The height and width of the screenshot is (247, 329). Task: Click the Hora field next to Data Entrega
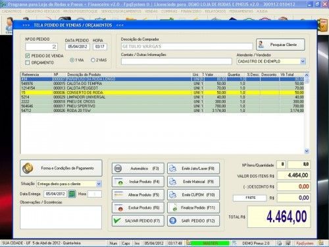(95, 194)
